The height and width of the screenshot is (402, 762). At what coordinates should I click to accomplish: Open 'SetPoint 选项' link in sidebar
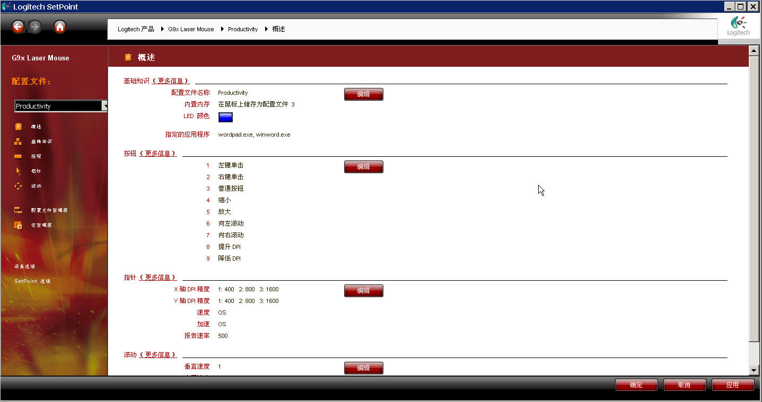click(x=32, y=281)
